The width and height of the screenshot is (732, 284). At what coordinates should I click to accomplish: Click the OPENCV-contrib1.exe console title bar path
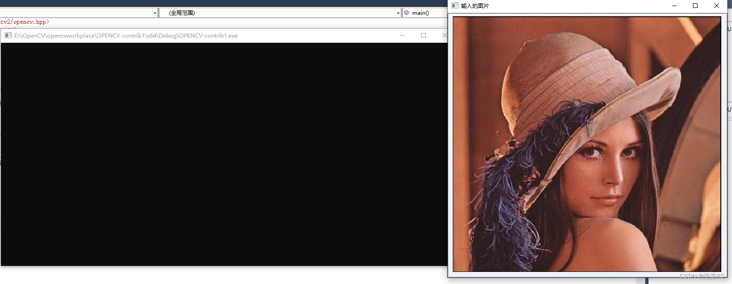(x=126, y=36)
